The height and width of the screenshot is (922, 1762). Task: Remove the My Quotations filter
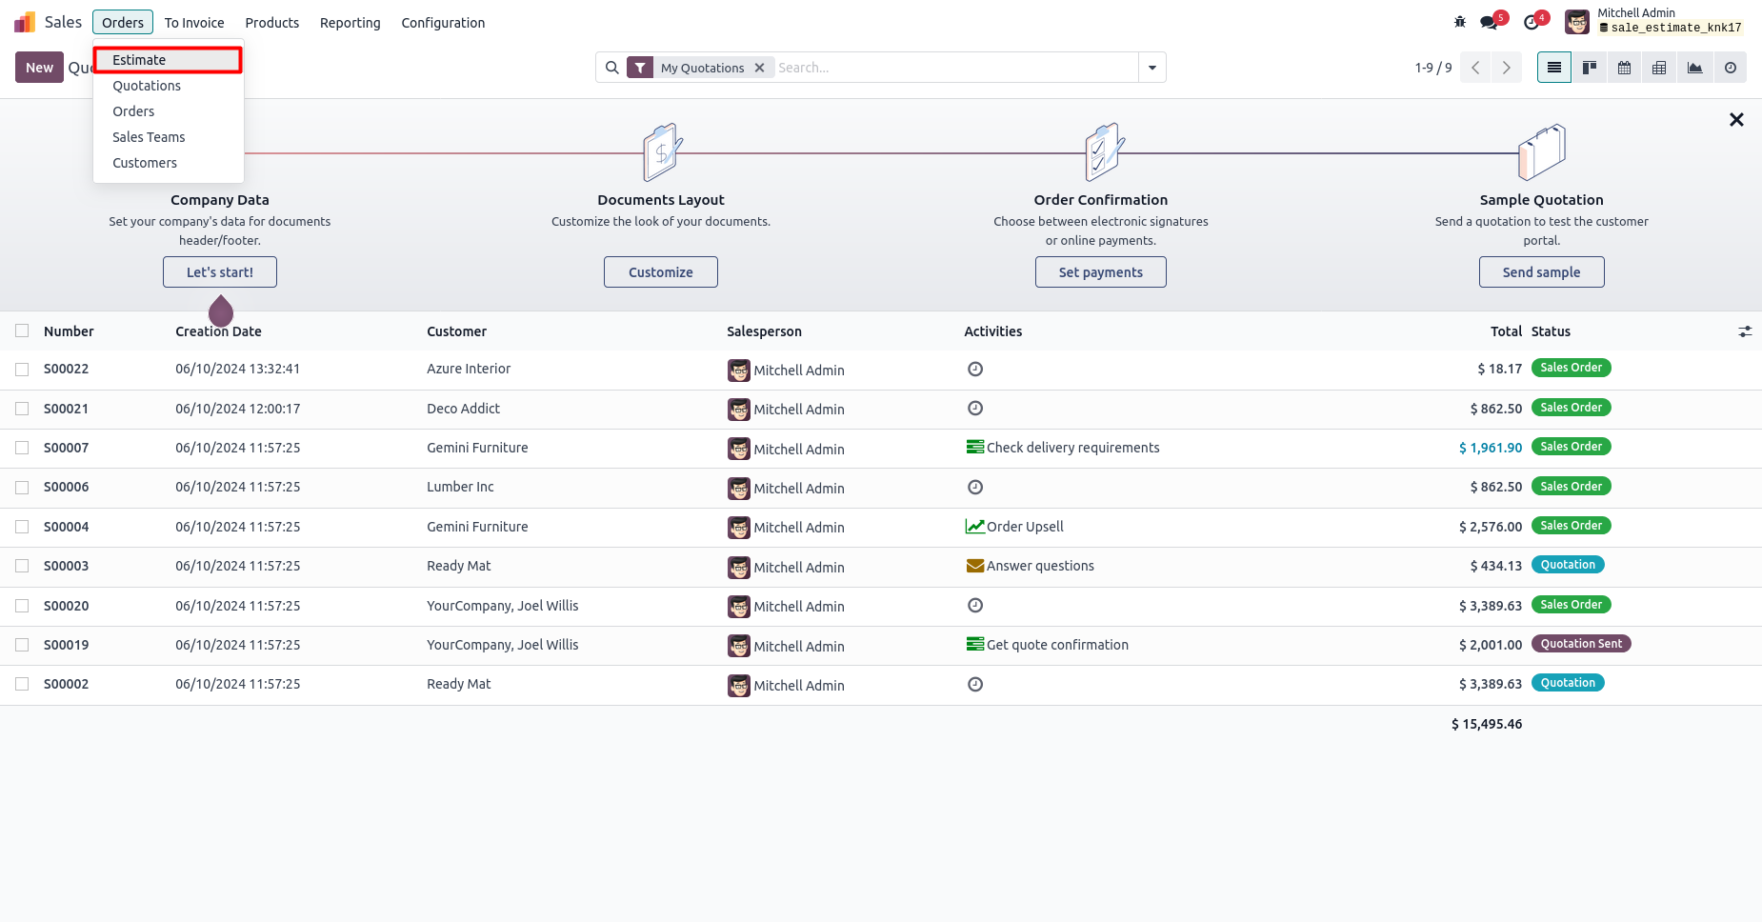760,68
